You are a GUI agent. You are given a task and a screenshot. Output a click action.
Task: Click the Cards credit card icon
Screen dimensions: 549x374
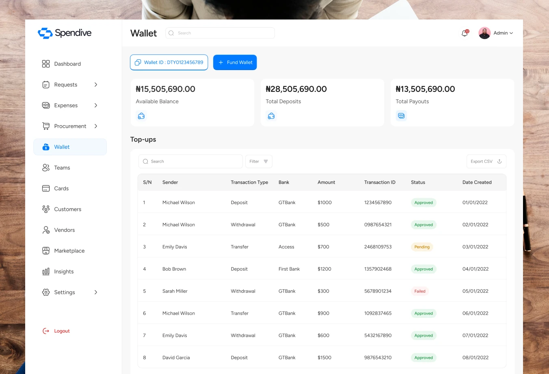click(46, 188)
